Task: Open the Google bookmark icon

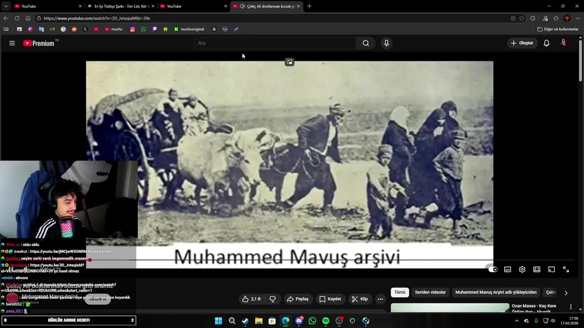Action: [63, 29]
